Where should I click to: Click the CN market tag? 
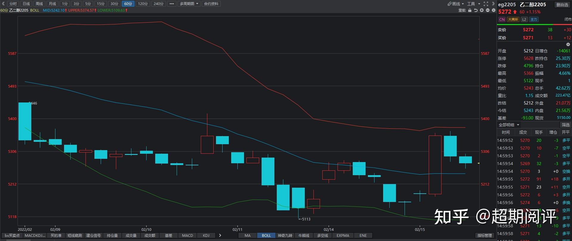coord(502,19)
